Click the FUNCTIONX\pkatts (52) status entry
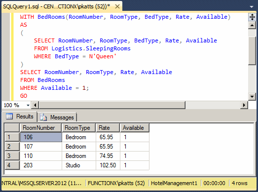 116,183
